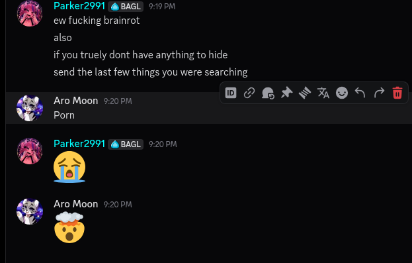Delete message with the red trash icon

pos(397,93)
